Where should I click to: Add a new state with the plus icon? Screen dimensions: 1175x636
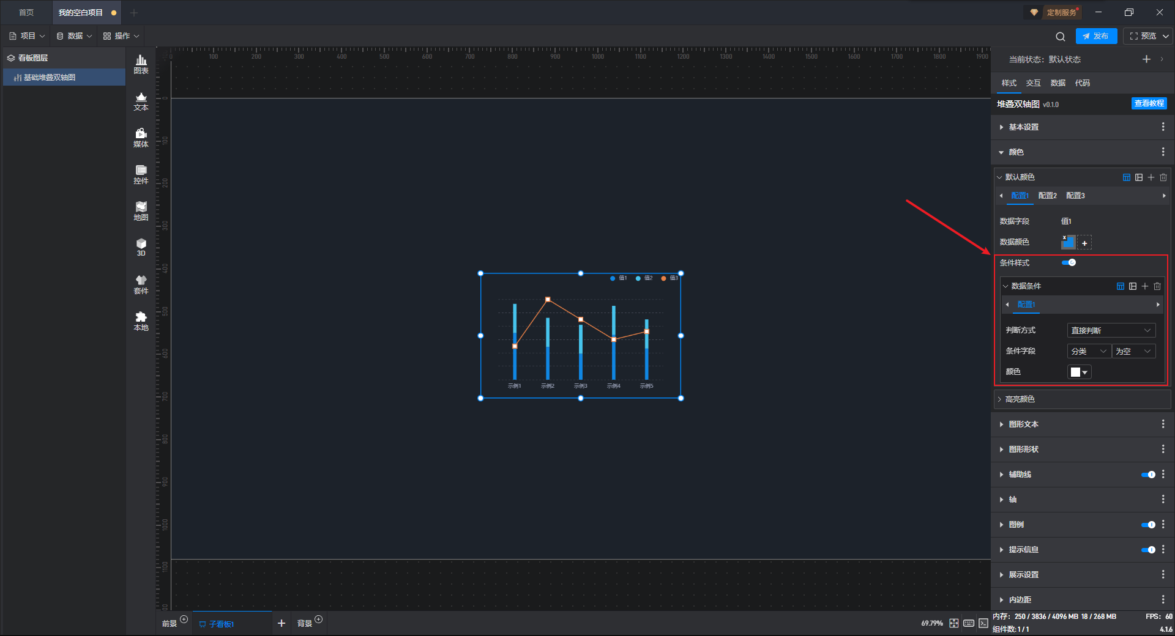point(1146,59)
